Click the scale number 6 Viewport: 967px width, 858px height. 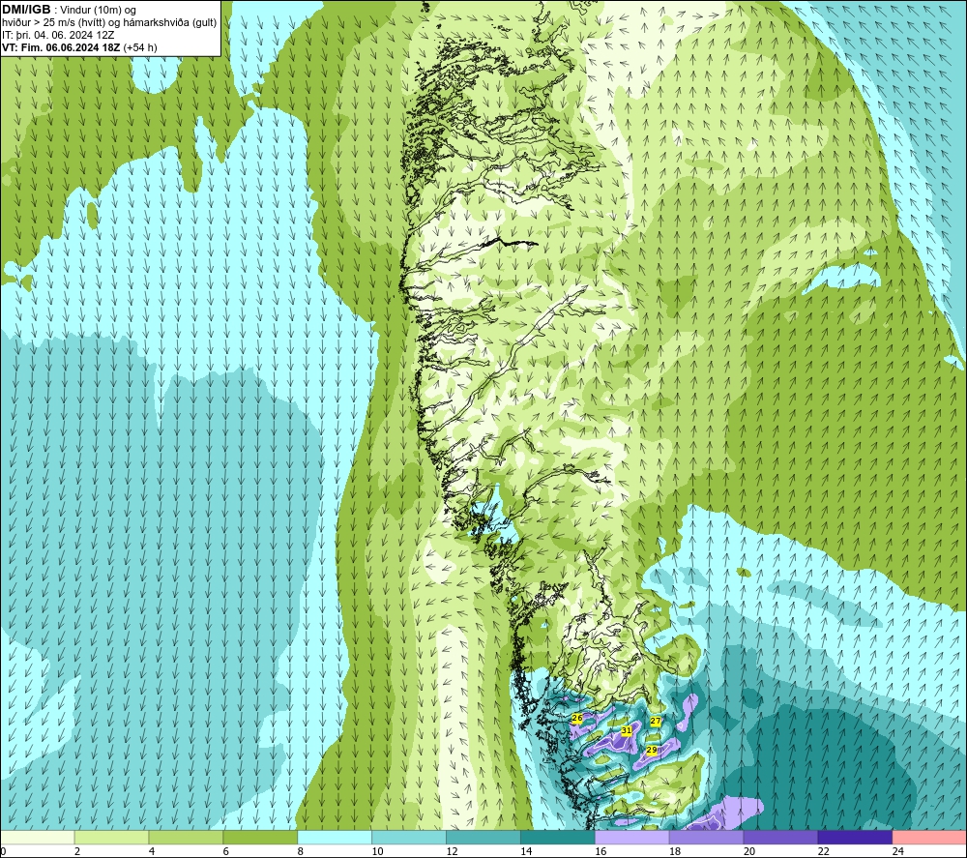coord(225,851)
